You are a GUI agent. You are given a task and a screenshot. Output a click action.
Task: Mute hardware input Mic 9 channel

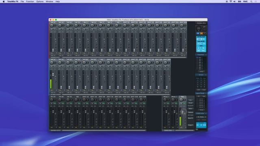tap(84, 29)
